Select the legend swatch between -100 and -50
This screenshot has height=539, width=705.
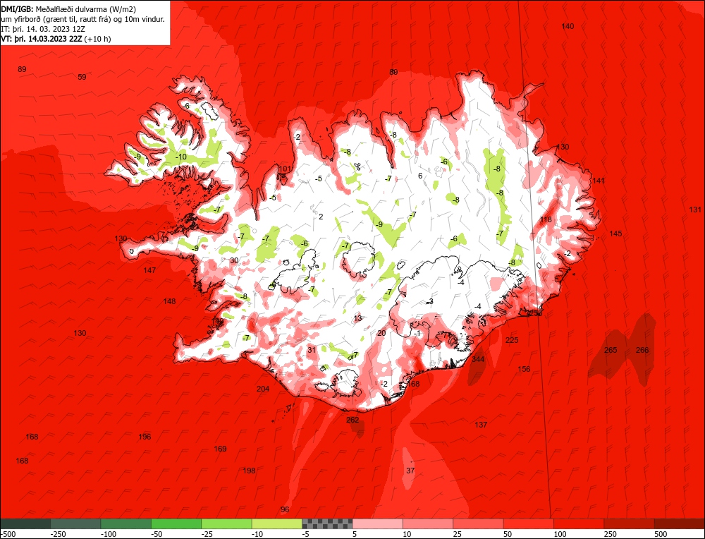126,523
